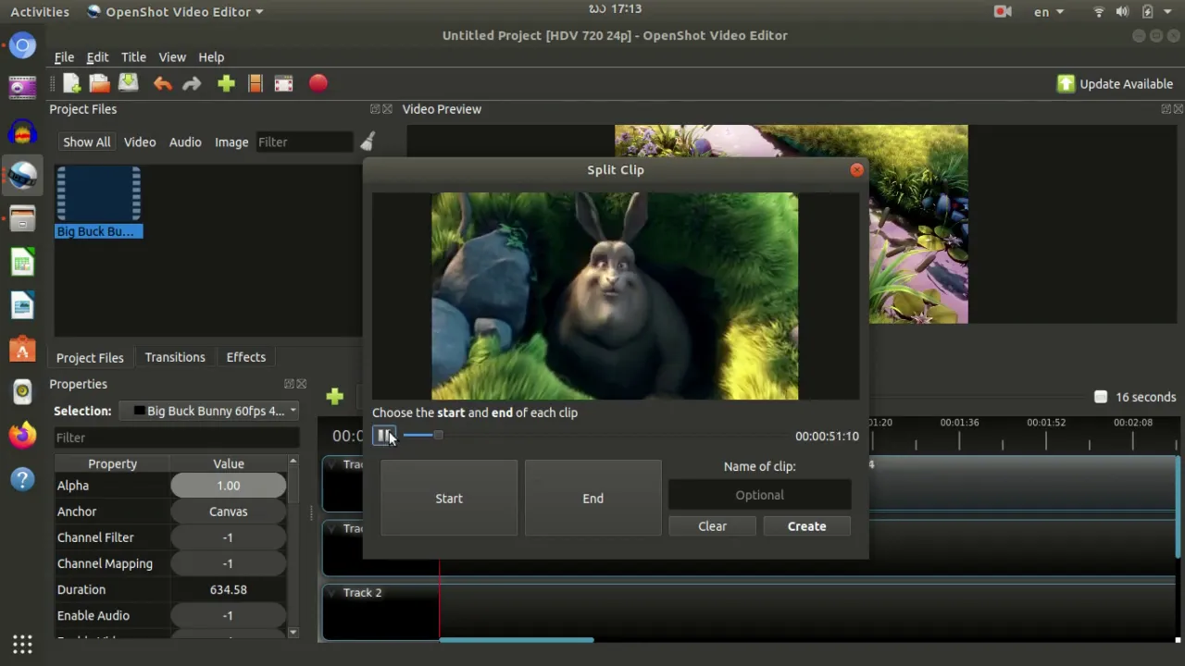
Task: Open the View menu
Action: coord(172,57)
